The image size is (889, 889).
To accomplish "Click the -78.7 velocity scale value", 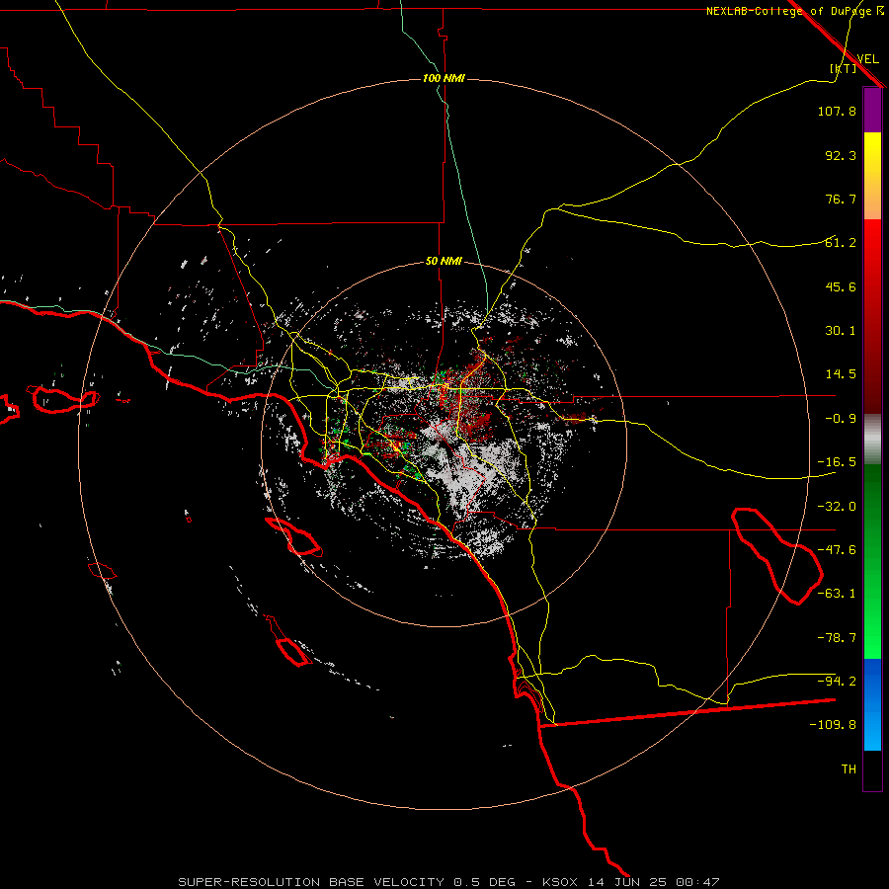I will coord(837,638).
